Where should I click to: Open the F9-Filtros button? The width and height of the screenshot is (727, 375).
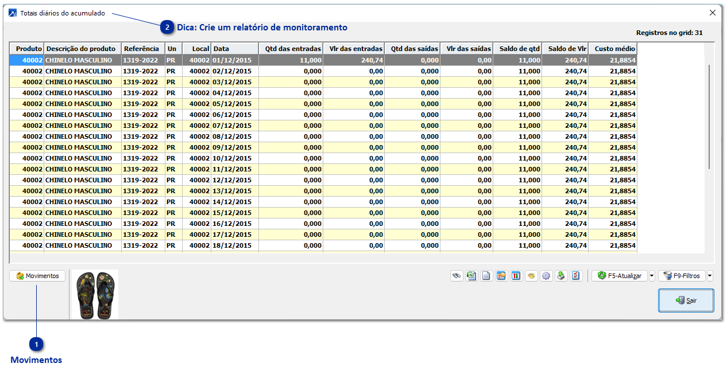pos(682,276)
